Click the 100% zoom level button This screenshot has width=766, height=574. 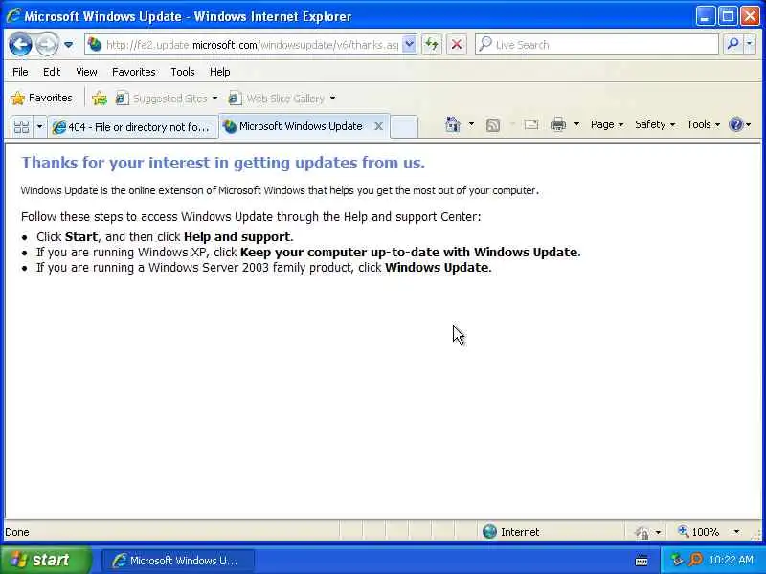pyautogui.click(x=698, y=532)
